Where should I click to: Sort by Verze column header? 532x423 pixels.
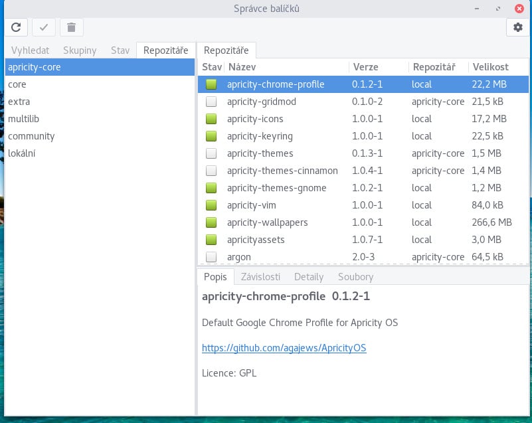pos(379,67)
